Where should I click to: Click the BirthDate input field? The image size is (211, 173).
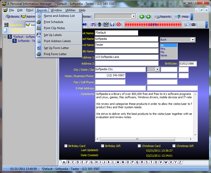(x=188, y=64)
